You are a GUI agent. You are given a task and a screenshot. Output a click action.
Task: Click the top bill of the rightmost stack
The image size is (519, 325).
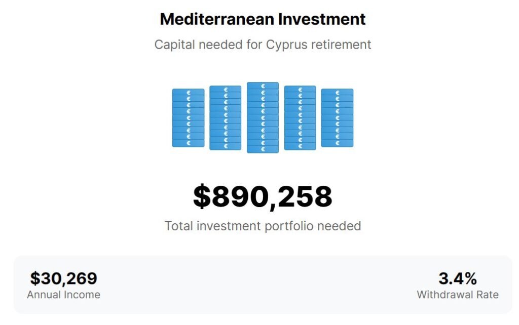click(337, 93)
